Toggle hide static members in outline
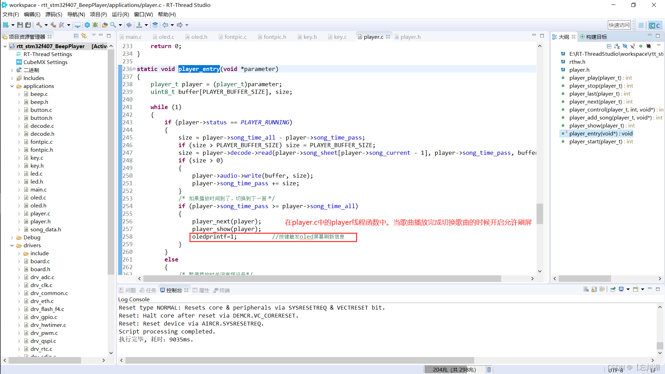 [633, 46]
